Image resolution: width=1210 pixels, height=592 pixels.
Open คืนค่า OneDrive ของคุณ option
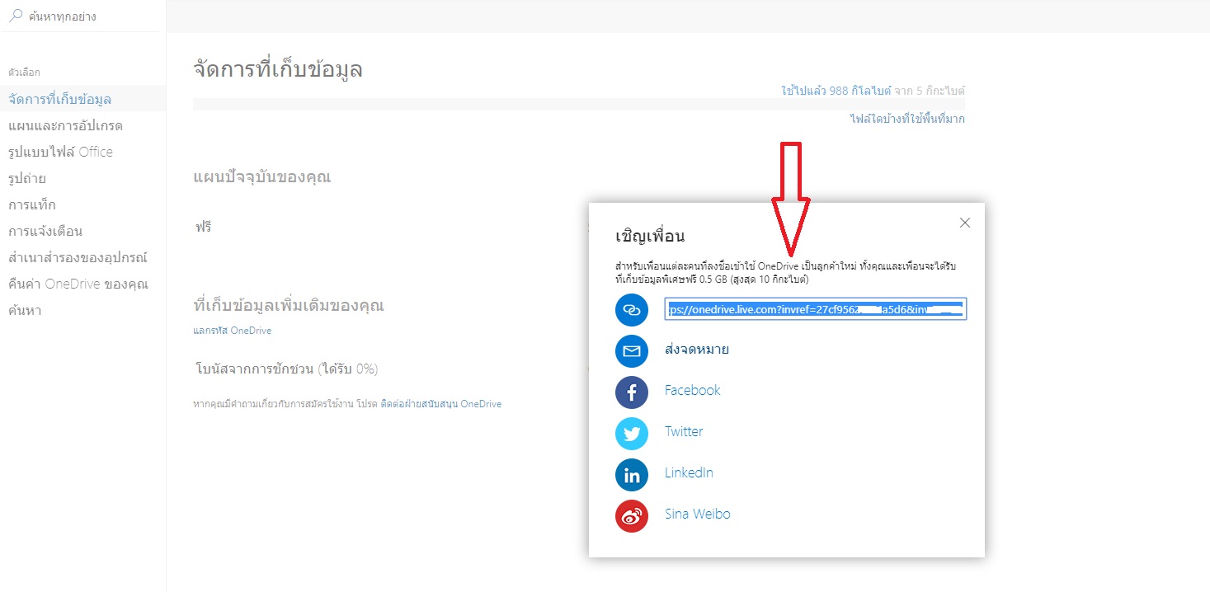pos(78,284)
